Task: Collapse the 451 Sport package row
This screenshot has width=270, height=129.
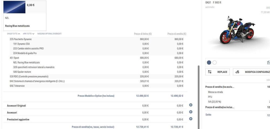Action: tap(15, 58)
